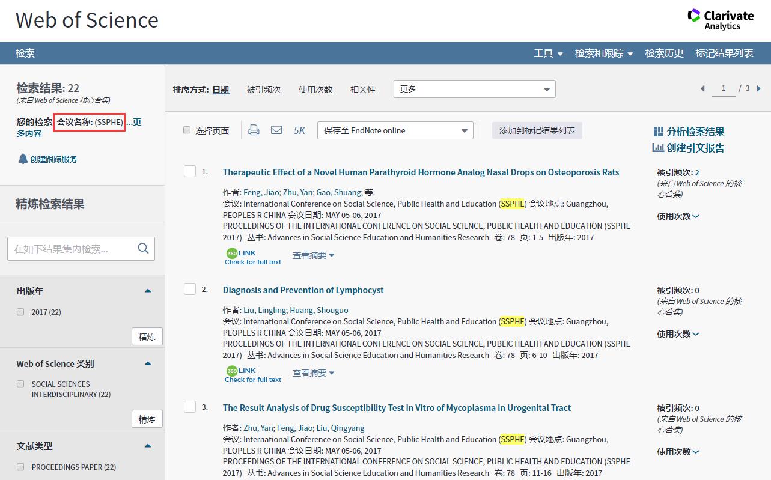This screenshot has width=771, height=480.
Task: Collapse the 文献类型 filter section
Action: [x=148, y=446]
